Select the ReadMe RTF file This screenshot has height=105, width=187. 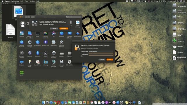click(x=11, y=31)
